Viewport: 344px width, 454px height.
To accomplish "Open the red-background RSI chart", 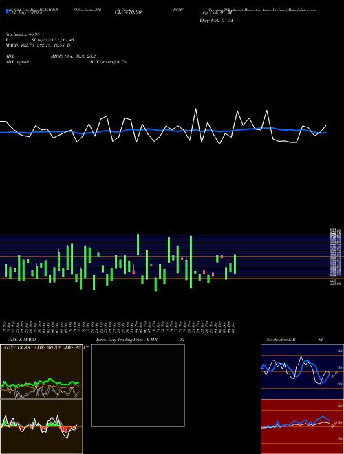I will pyautogui.click(x=302, y=426).
